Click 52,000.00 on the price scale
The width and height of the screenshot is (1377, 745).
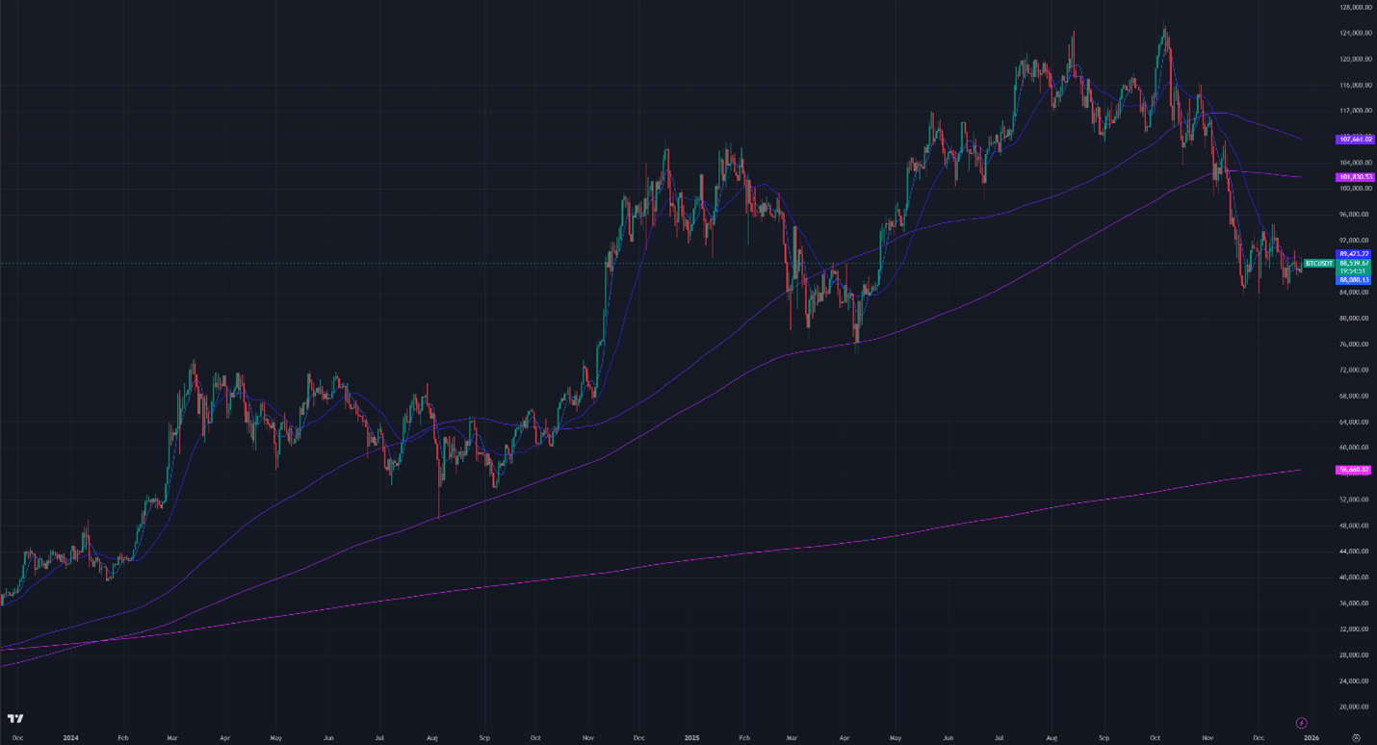click(x=1354, y=501)
